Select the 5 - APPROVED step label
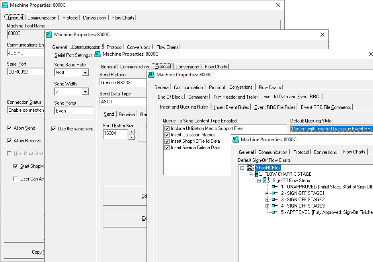This screenshot has width=373, height=262. [x=326, y=212]
